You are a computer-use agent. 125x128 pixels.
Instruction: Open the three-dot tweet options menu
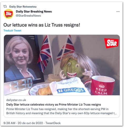coord(118,12)
